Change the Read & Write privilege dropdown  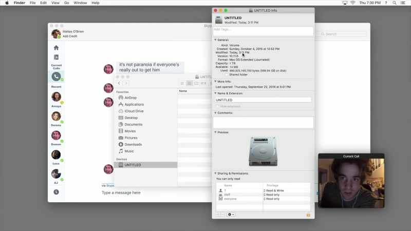(274, 190)
